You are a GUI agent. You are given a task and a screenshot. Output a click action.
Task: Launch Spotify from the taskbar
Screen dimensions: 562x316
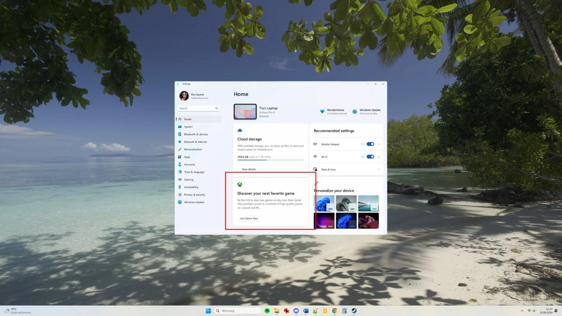click(x=267, y=310)
